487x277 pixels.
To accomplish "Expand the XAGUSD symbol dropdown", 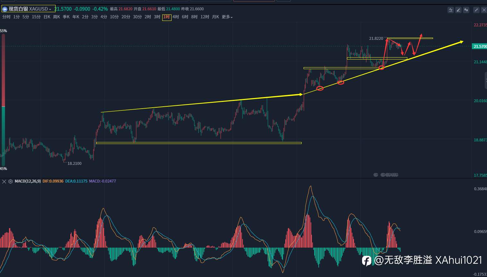I will click(50, 9).
